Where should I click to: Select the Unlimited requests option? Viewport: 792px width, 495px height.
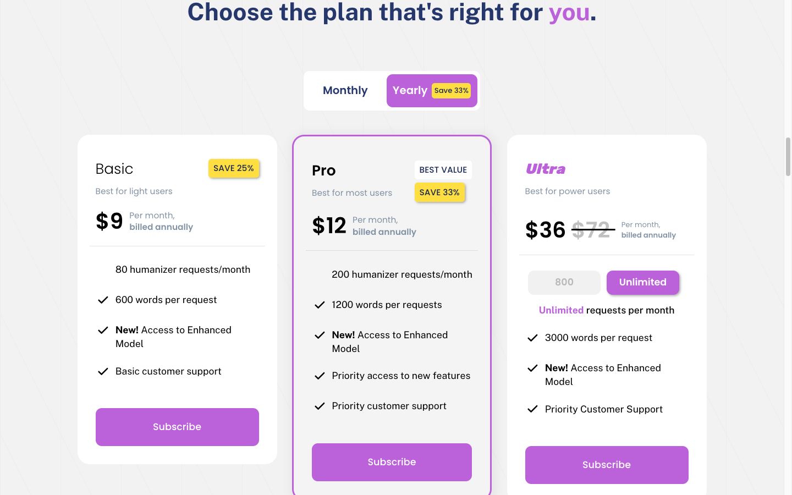tap(642, 282)
